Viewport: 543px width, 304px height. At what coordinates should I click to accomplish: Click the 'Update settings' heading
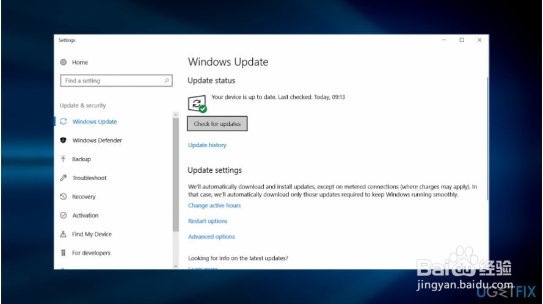coord(215,170)
